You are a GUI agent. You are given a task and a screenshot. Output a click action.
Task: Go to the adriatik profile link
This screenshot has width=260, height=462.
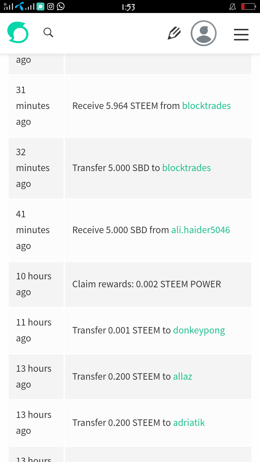coord(189,423)
